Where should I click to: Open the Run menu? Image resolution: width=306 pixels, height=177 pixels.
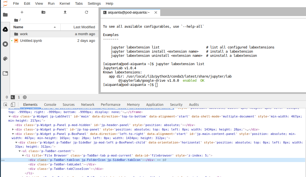click(51, 4)
